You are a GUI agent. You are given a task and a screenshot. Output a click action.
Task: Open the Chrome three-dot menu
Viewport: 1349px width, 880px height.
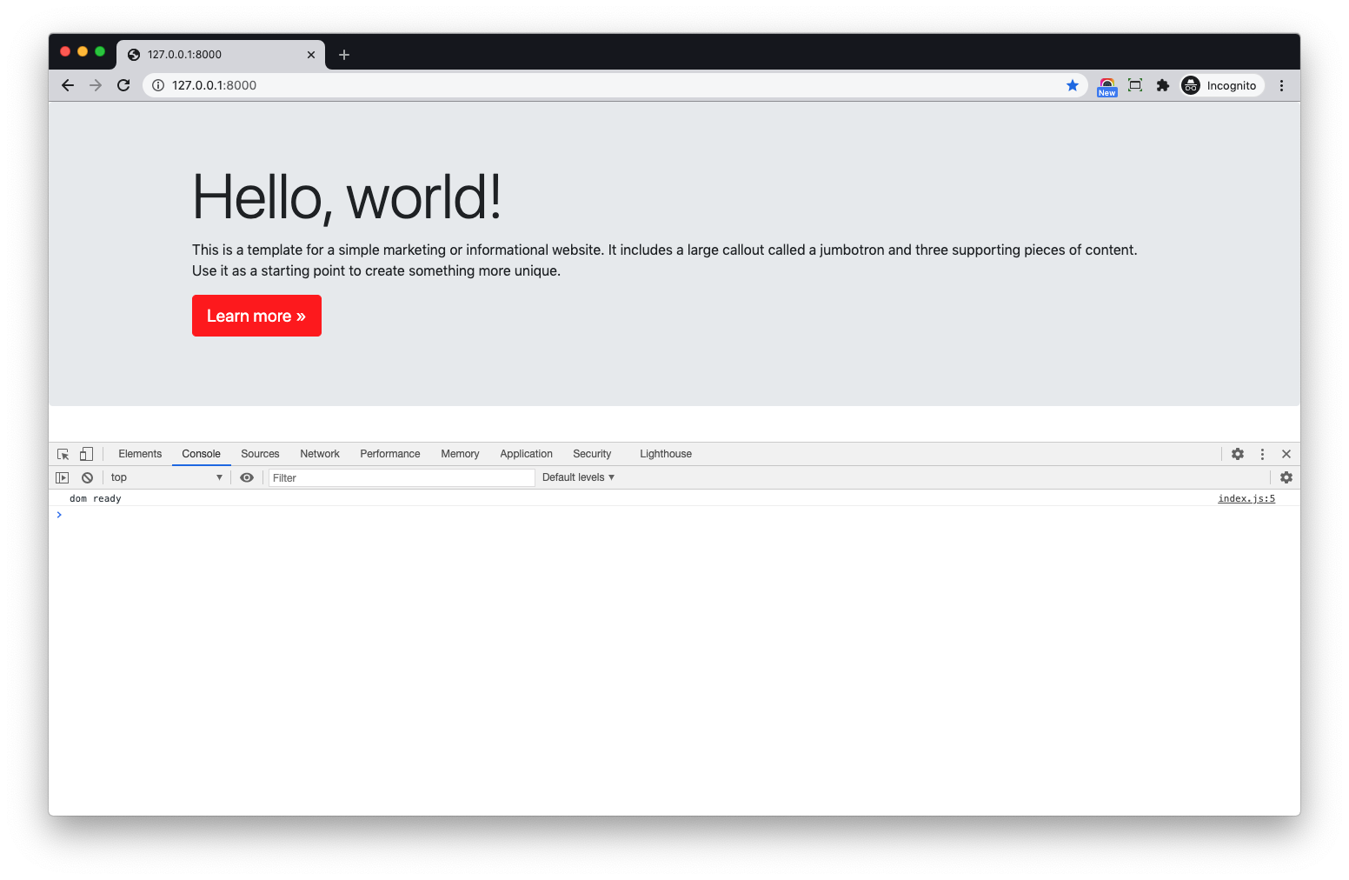(x=1281, y=85)
